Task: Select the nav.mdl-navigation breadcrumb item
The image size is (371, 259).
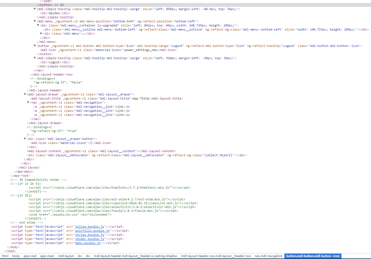Action: pos(269,256)
